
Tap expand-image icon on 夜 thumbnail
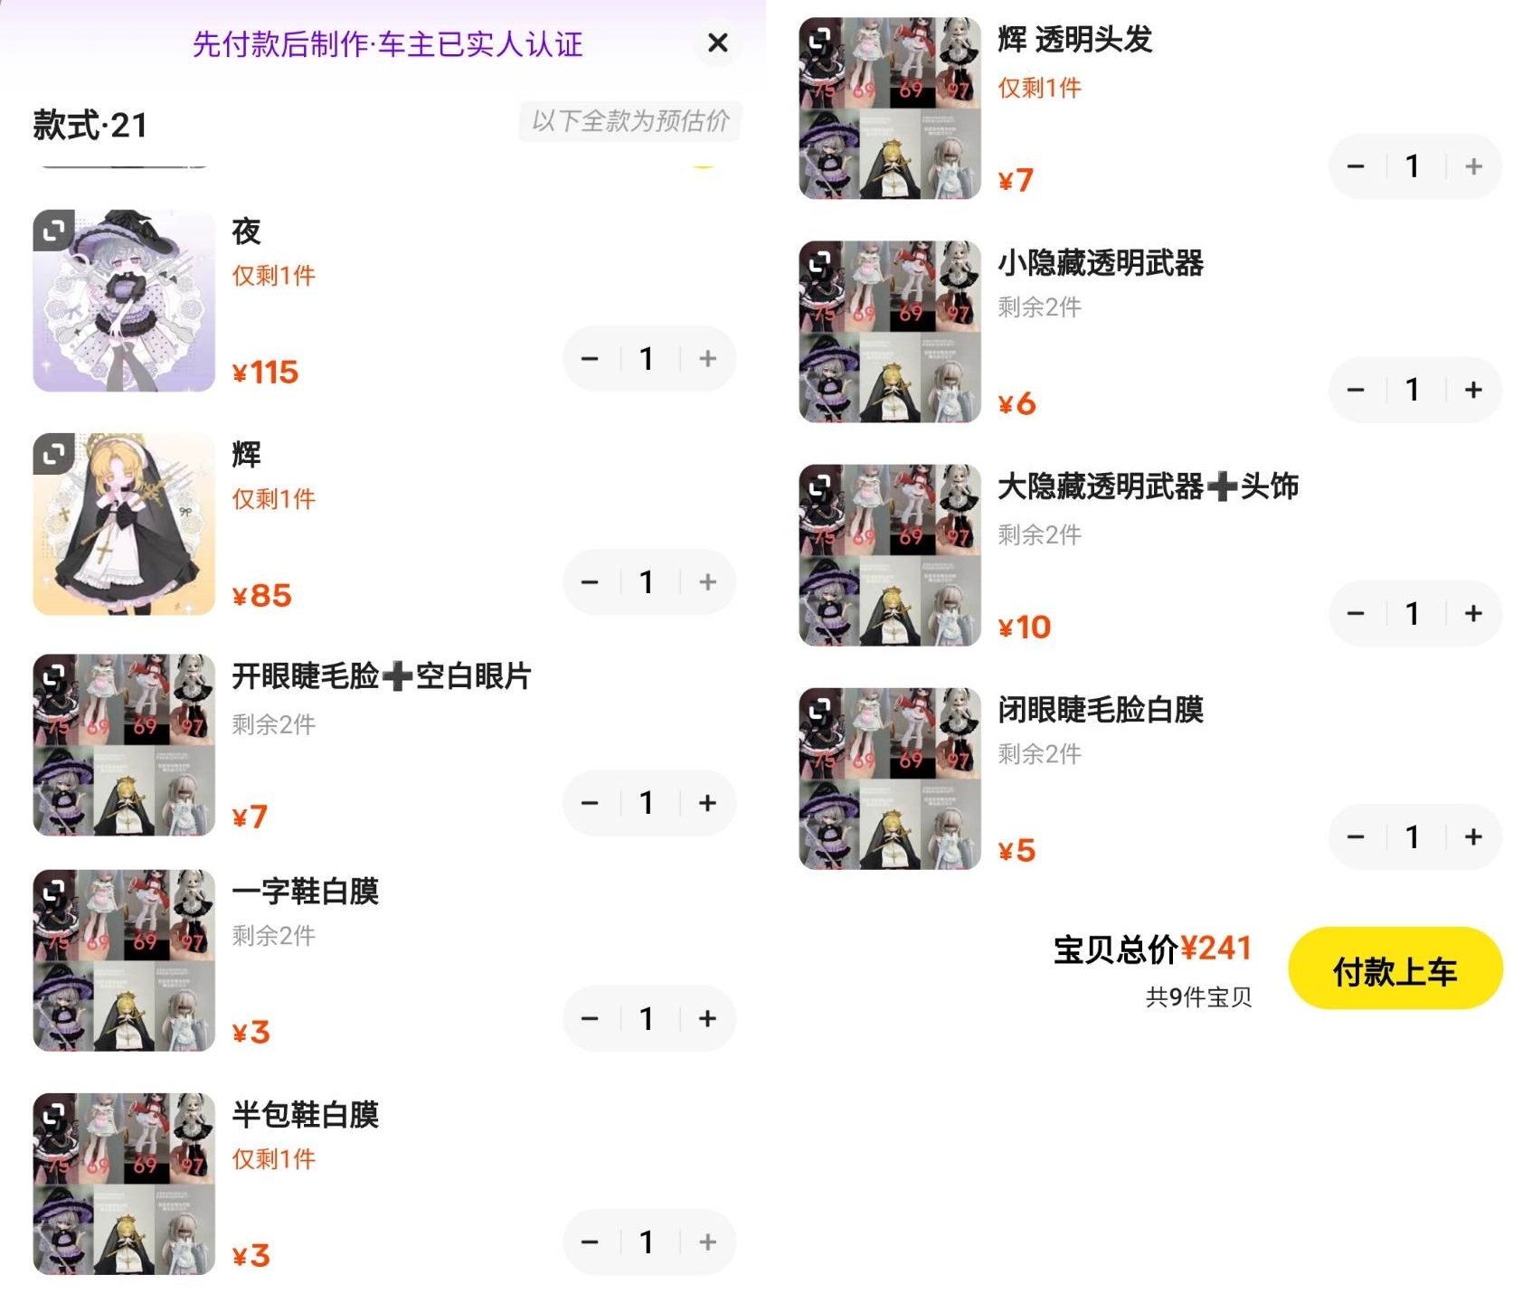pos(53,231)
